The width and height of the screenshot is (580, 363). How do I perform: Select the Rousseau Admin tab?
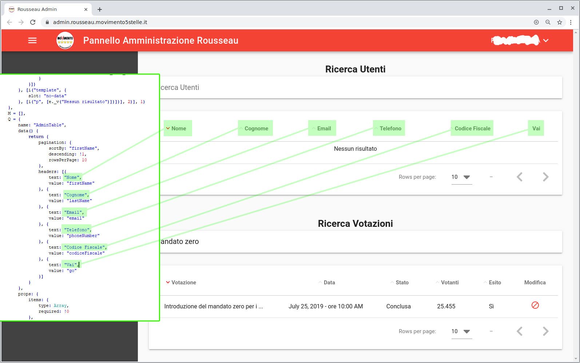tap(48, 9)
